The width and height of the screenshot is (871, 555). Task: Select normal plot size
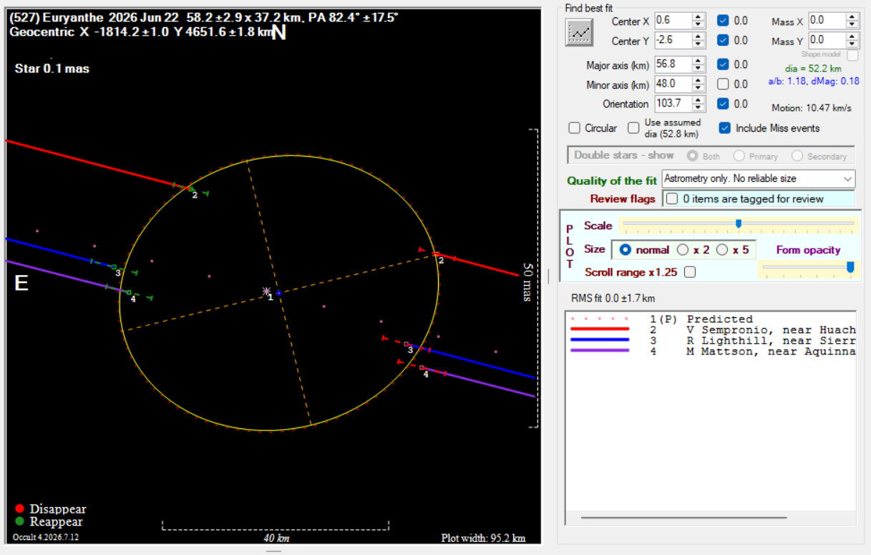pyautogui.click(x=626, y=250)
